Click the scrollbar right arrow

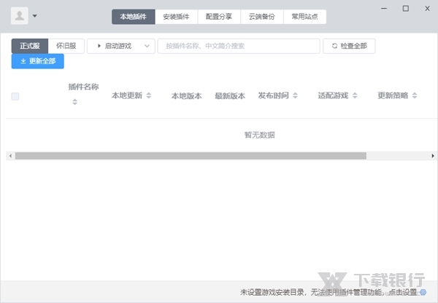[433, 156]
